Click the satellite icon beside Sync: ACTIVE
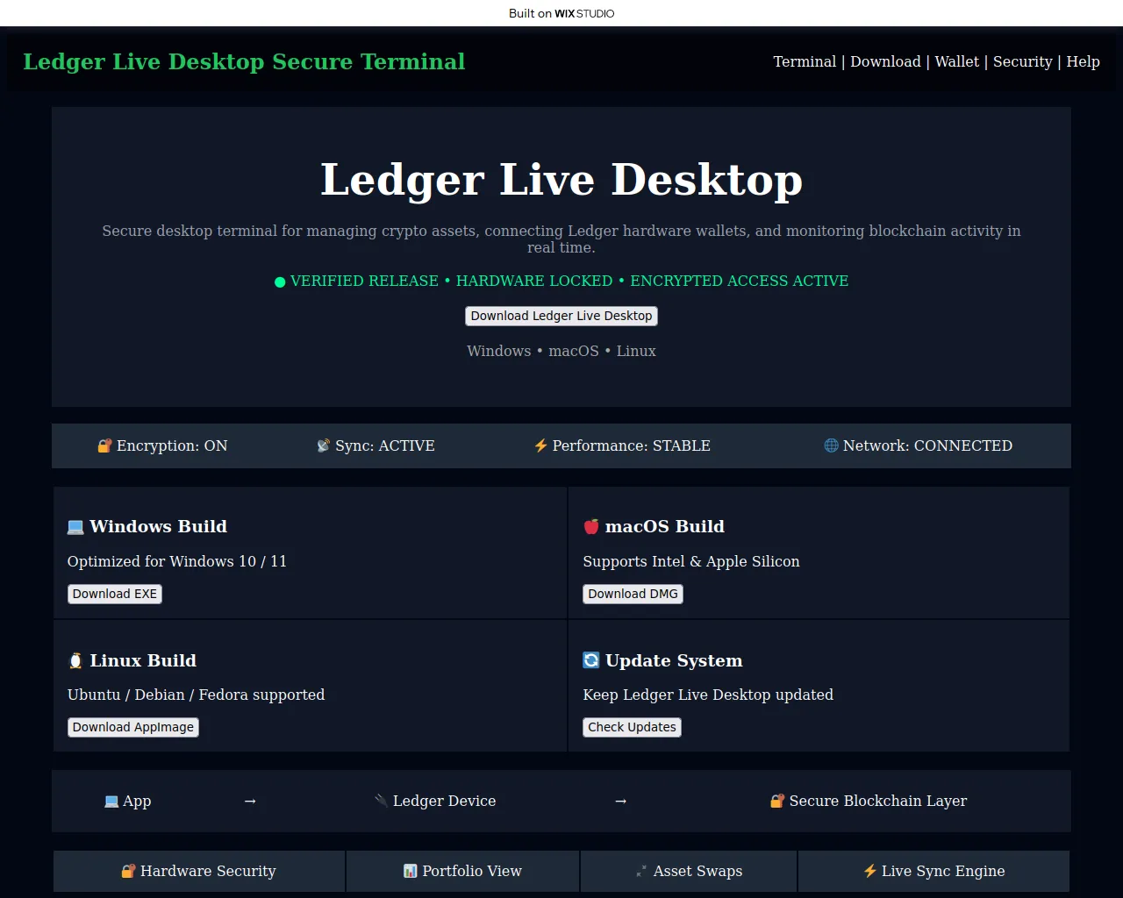 (x=323, y=445)
